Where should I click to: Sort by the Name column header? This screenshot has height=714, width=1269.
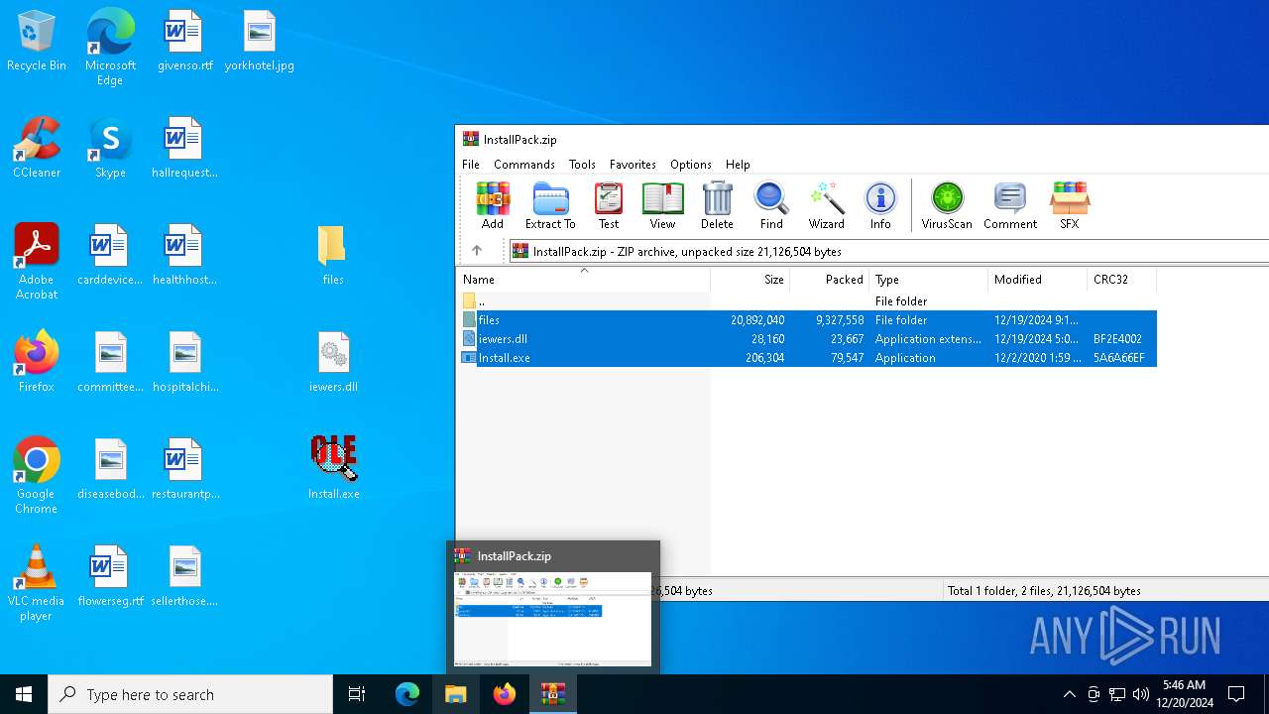(583, 280)
